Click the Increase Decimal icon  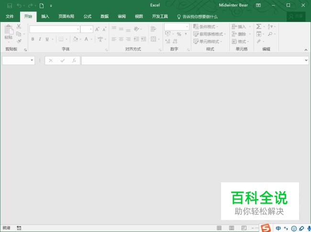(x=168, y=41)
